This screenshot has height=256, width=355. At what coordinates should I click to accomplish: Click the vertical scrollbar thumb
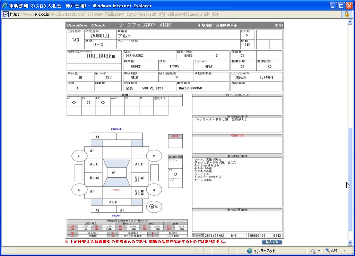[350, 179]
